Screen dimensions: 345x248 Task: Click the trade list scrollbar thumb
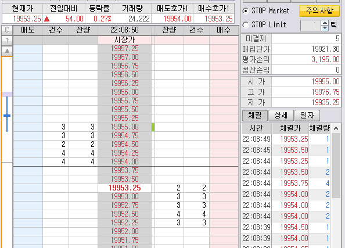(x=336, y=166)
